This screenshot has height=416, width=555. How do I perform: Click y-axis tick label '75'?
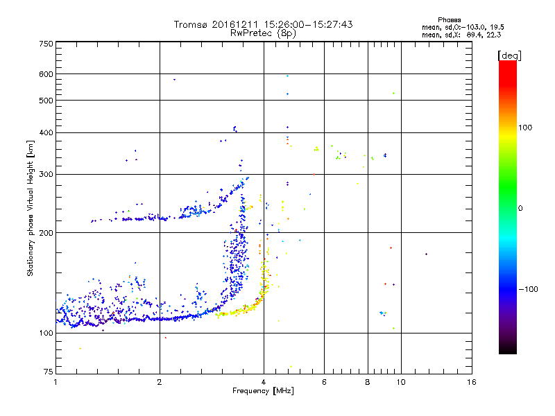(x=49, y=372)
